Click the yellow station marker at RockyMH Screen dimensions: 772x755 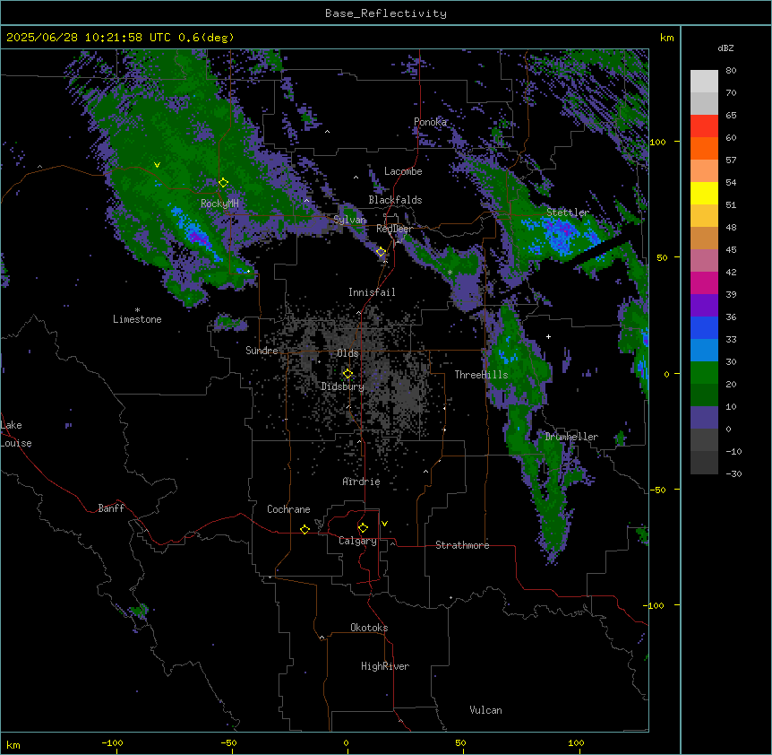pyautogui.click(x=223, y=182)
